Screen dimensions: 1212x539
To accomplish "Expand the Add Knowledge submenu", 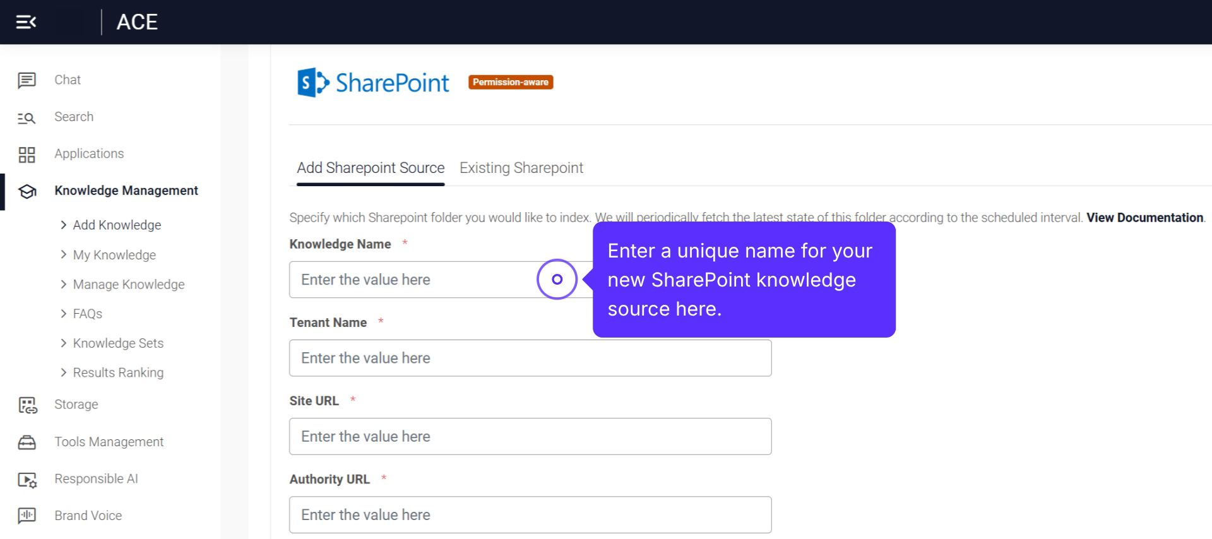I will (x=64, y=225).
